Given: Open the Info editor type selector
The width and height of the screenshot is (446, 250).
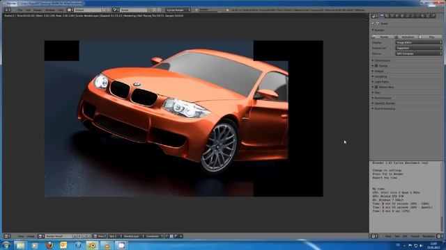Looking at the screenshot, I should tap(8, 10).
